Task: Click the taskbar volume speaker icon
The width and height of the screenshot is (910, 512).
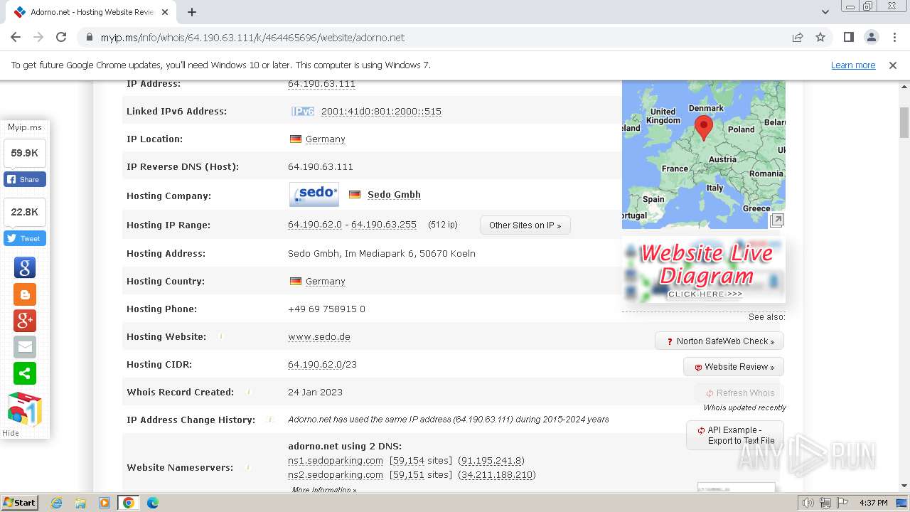Action: pos(808,503)
